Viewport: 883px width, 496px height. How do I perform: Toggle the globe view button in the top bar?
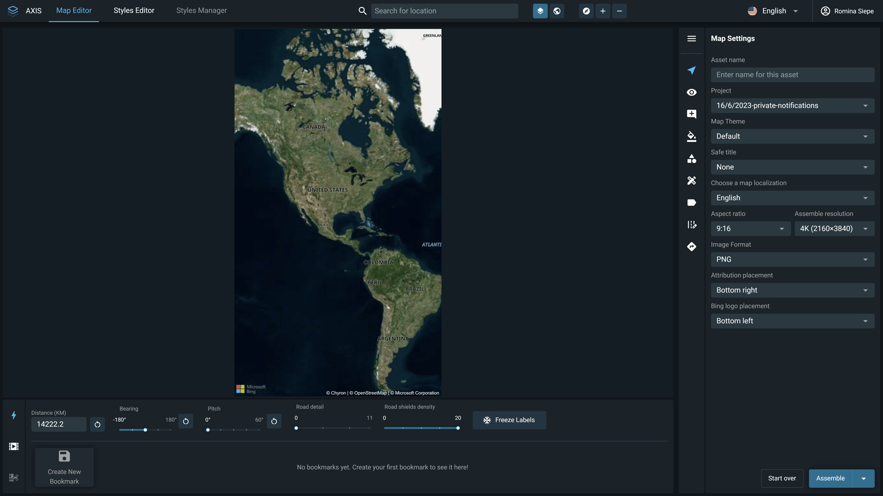tap(557, 11)
